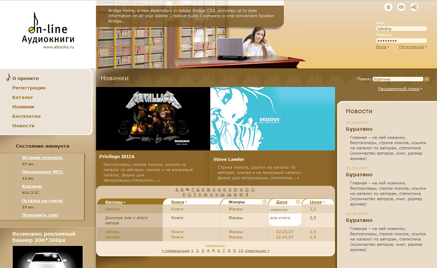Open the 'Корзина' cart link

[32, 186]
